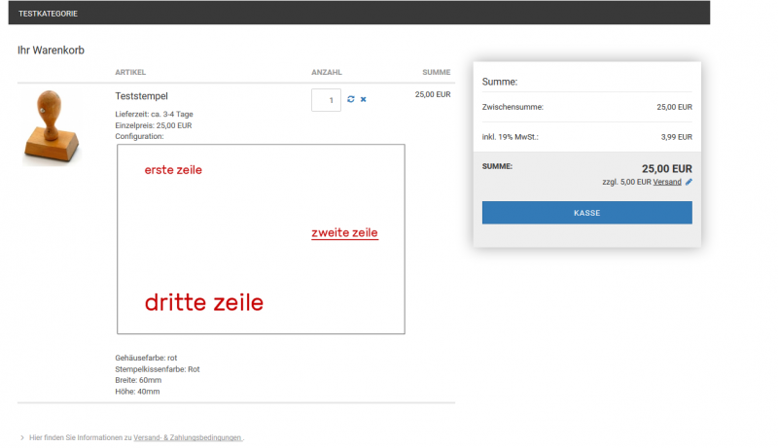The width and height of the screenshot is (778, 448).
Task: Select the 'erste zeile' preview text
Action: pyautogui.click(x=173, y=170)
